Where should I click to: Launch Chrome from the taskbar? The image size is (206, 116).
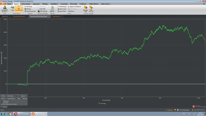pos(9,114)
